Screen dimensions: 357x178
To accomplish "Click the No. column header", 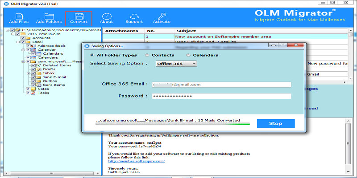I will (159, 31).
